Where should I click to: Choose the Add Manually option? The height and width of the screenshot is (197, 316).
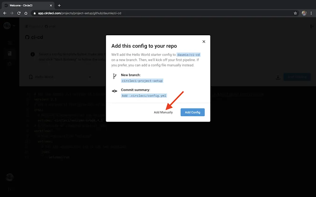coord(163,112)
